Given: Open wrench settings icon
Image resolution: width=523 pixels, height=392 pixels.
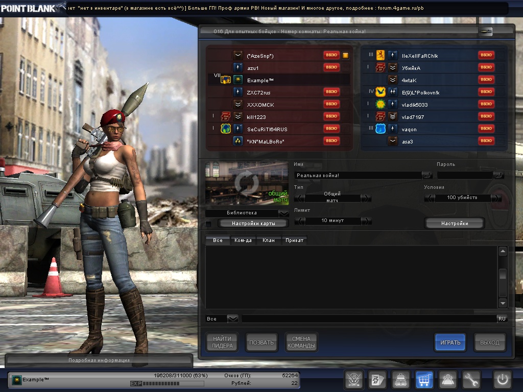Looking at the screenshot, I should pos(471,380).
